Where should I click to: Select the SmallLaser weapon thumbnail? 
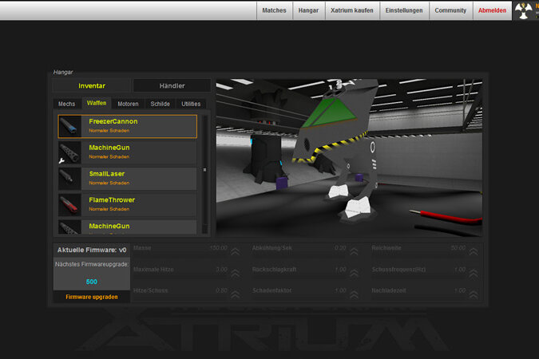69,179
